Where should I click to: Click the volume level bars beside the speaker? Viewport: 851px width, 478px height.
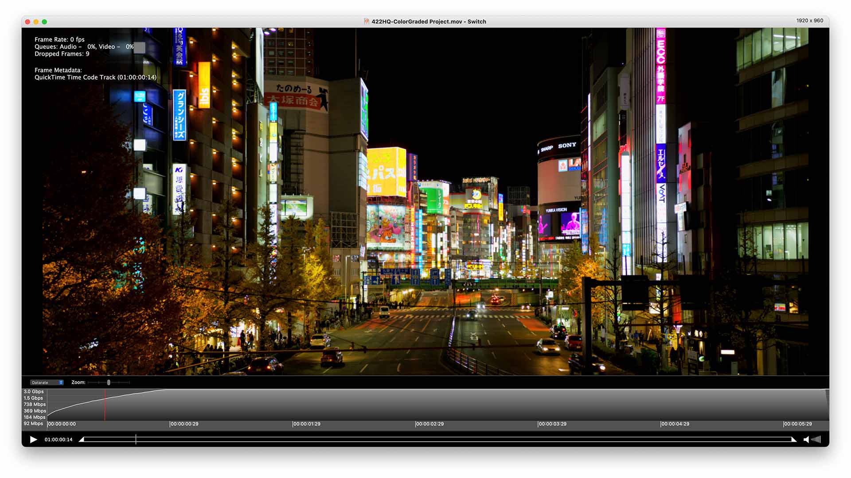pyautogui.click(x=816, y=439)
